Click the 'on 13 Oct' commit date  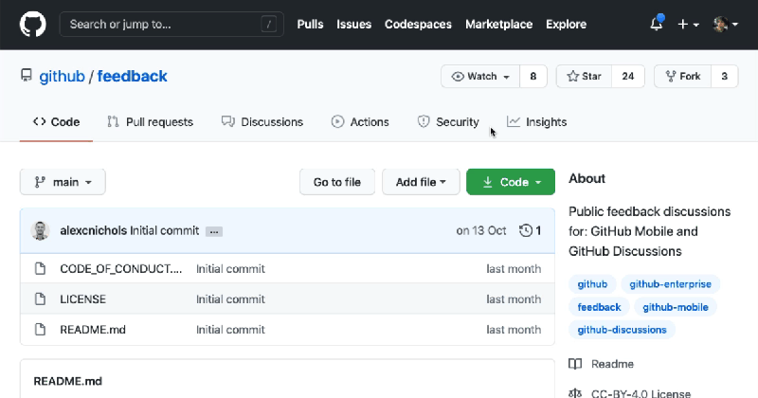tap(481, 230)
